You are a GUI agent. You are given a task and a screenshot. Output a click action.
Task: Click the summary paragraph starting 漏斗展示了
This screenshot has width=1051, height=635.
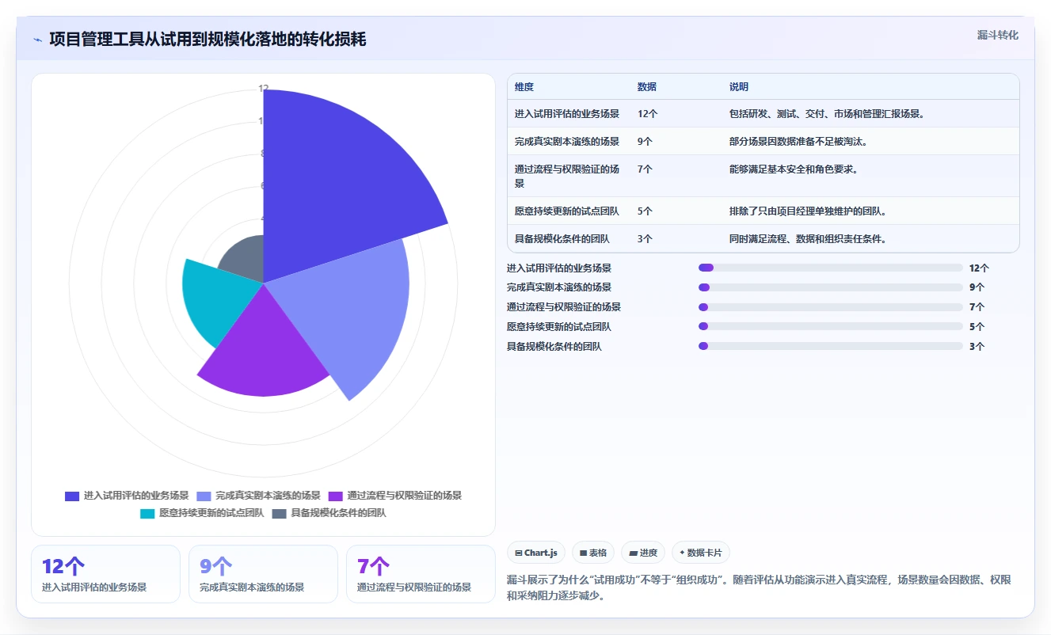pos(759,588)
